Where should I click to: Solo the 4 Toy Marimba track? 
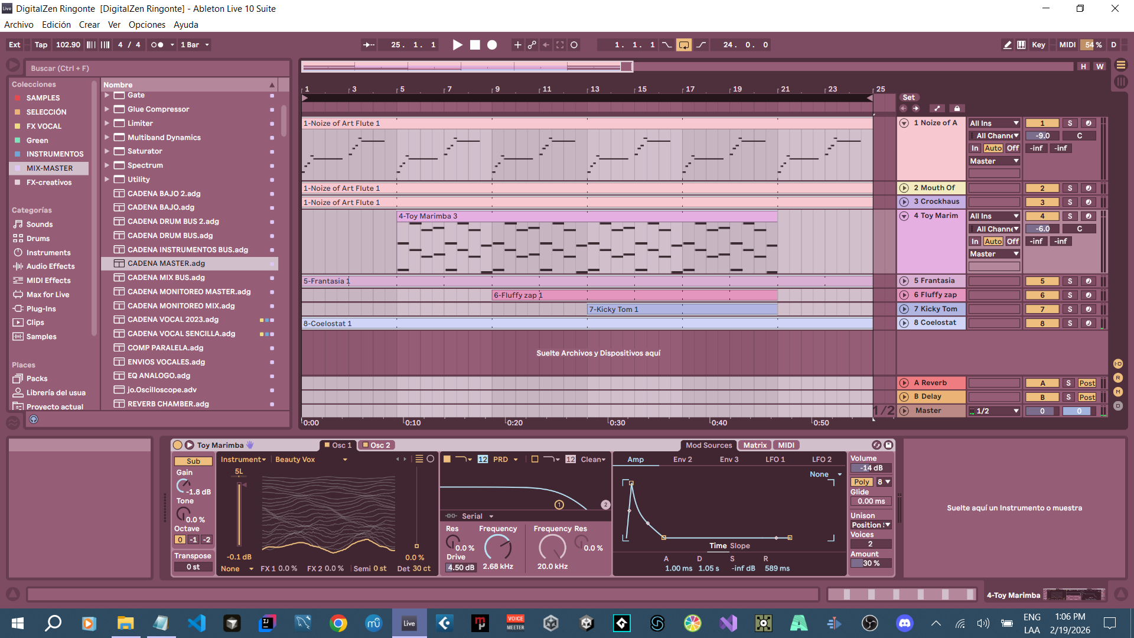pyautogui.click(x=1070, y=216)
